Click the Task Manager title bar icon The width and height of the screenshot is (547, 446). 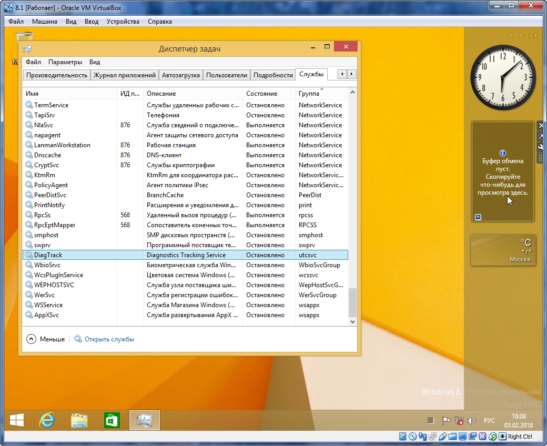click(x=27, y=49)
